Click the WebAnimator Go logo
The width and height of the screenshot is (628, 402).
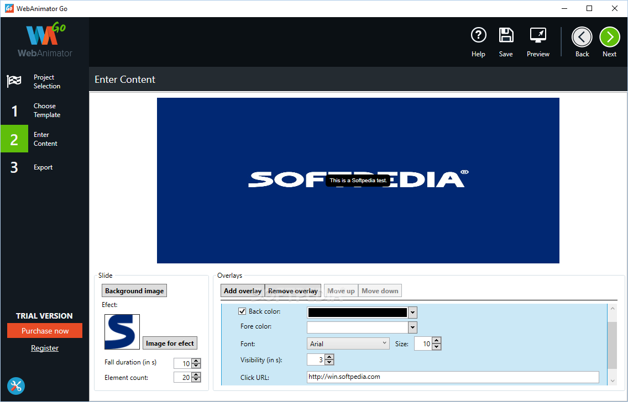(x=45, y=40)
